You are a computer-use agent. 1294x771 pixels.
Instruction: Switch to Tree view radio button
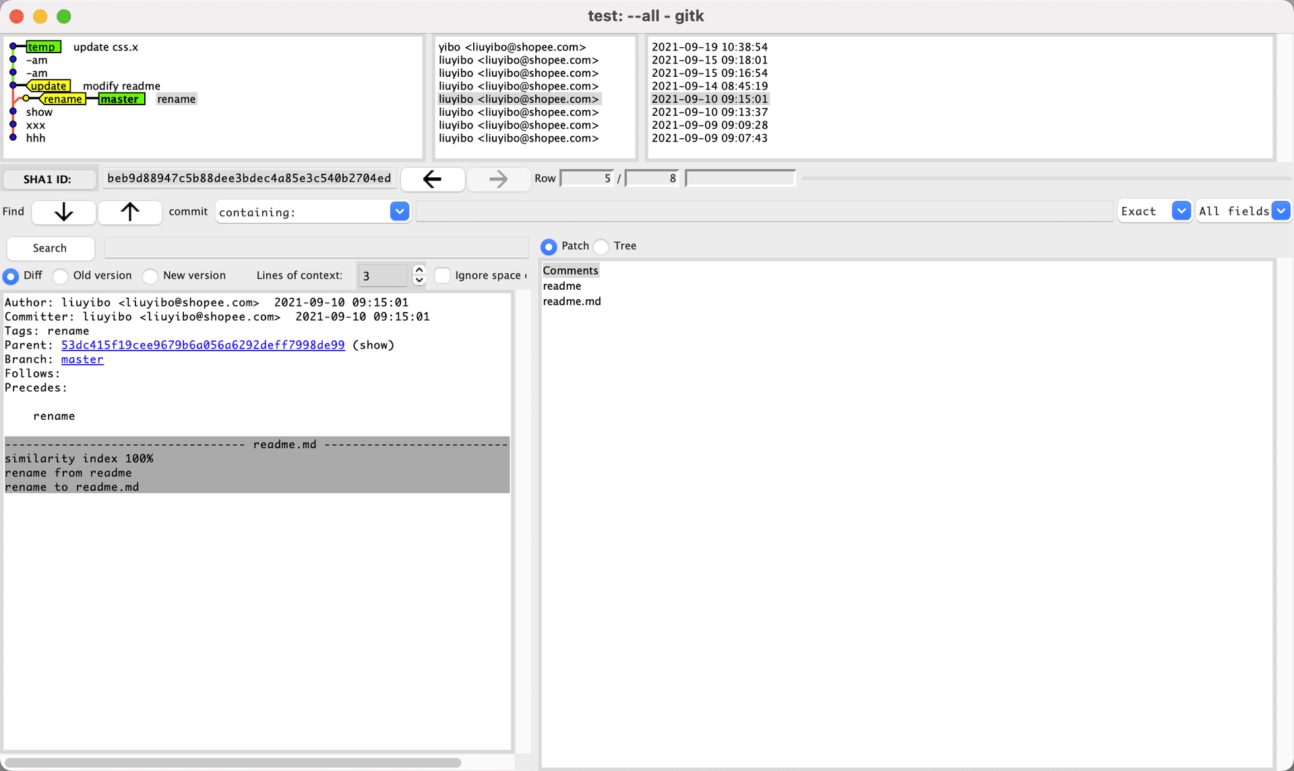coord(602,247)
